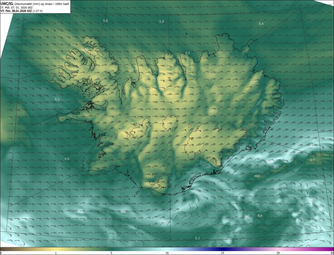Click the 50 tick label on the color scale
The width and height of the screenshot is (334, 255).
(x=332, y=253)
